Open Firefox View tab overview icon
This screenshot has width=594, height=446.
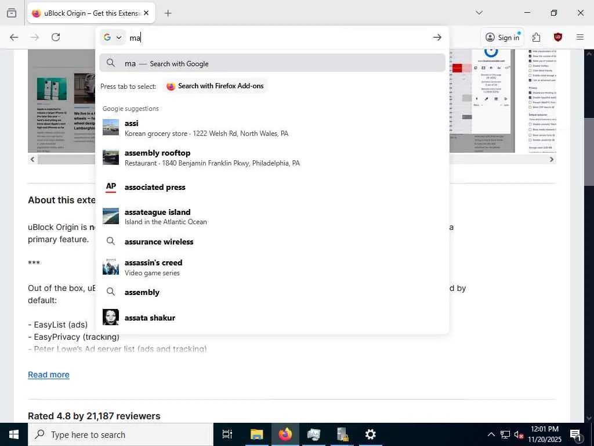coord(12,13)
